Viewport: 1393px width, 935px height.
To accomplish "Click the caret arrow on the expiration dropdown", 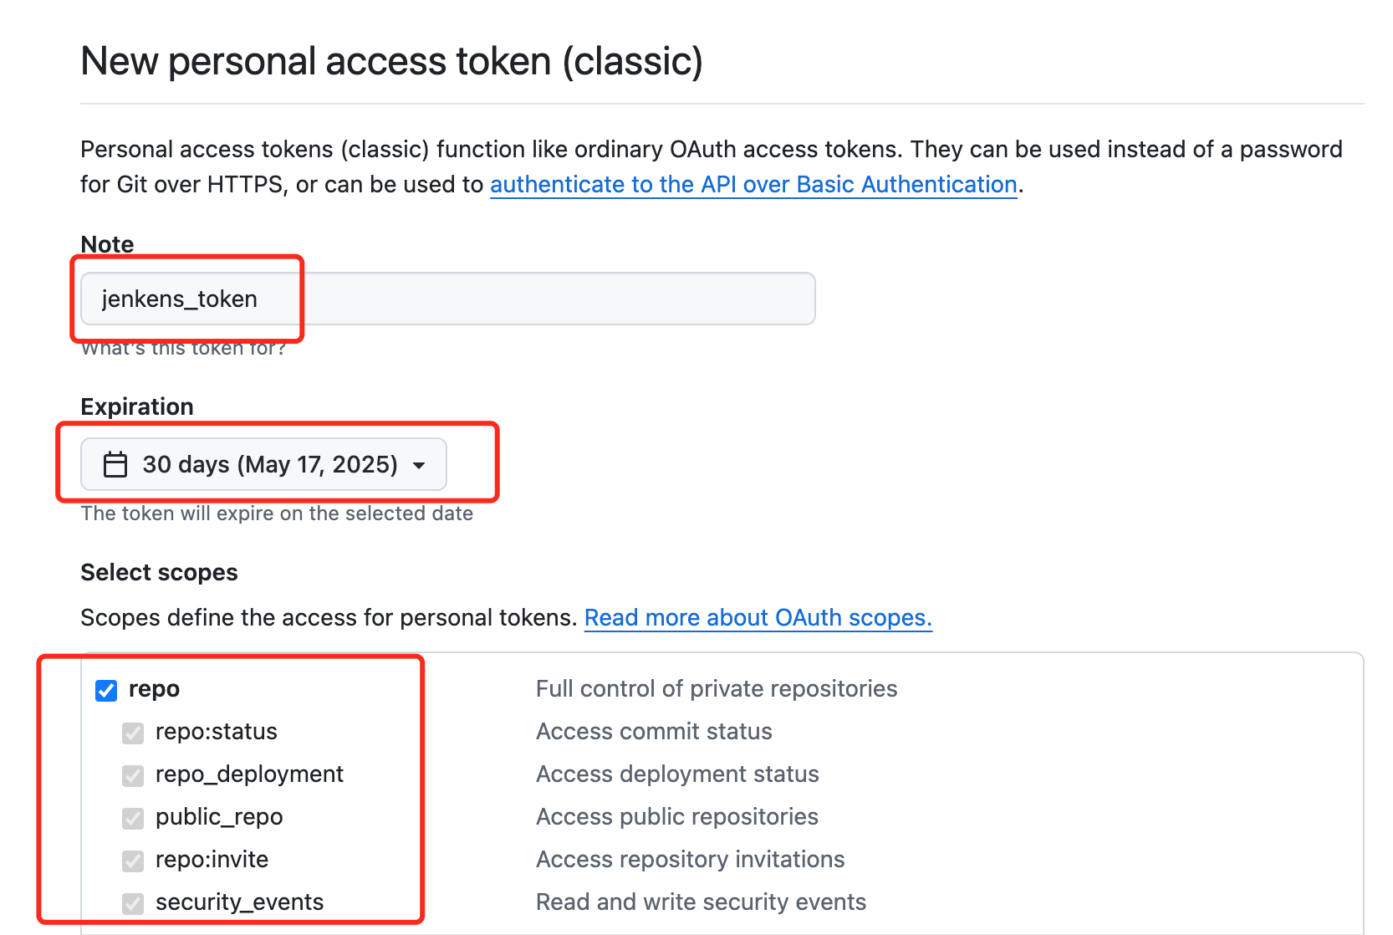I will pyautogui.click(x=419, y=466).
